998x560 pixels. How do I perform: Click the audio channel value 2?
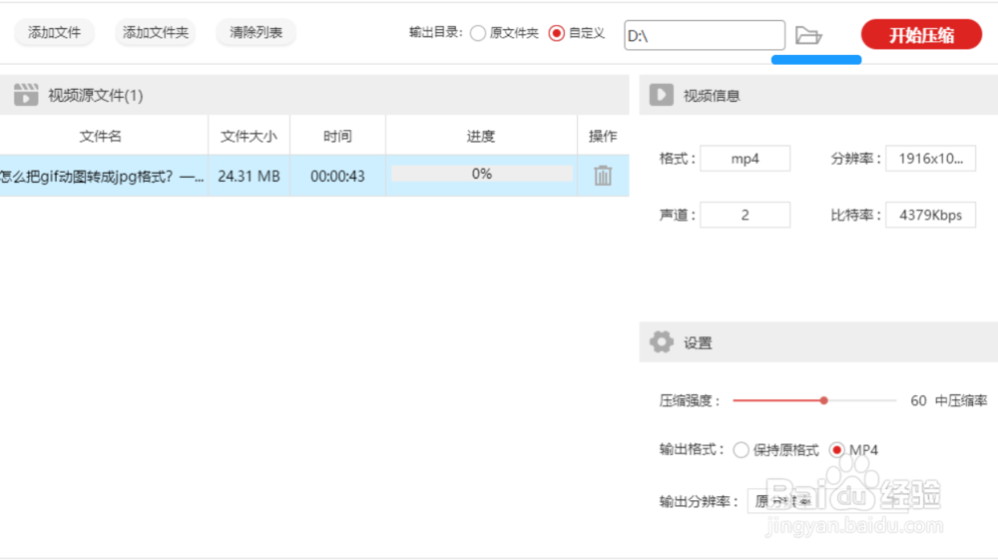[x=745, y=215]
